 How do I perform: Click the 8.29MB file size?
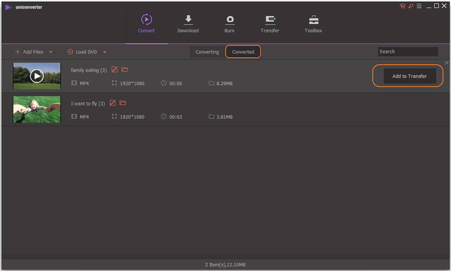[x=224, y=84]
